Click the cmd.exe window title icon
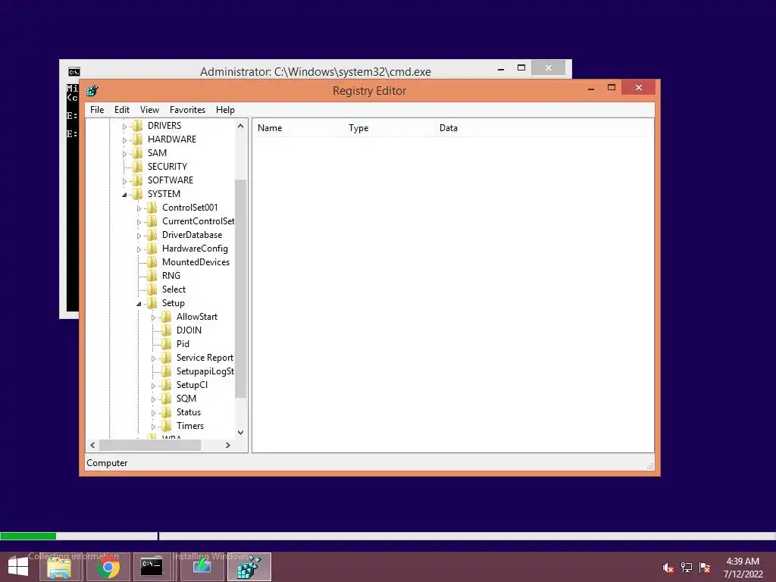 pyautogui.click(x=74, y=72)
